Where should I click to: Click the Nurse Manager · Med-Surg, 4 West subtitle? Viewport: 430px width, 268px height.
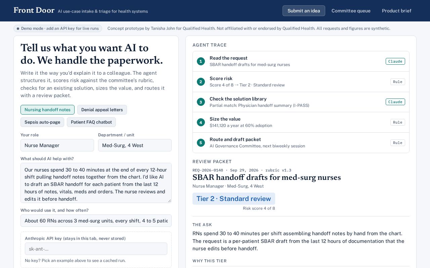[x=228, y=186]
